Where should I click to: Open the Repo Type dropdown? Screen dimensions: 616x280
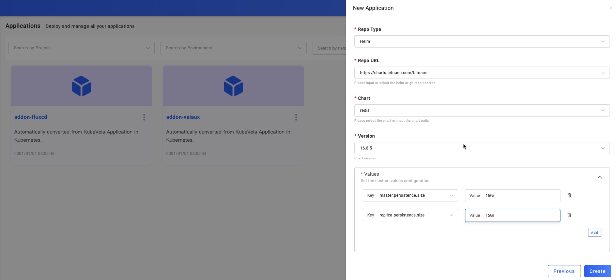(x=482, y=41)
